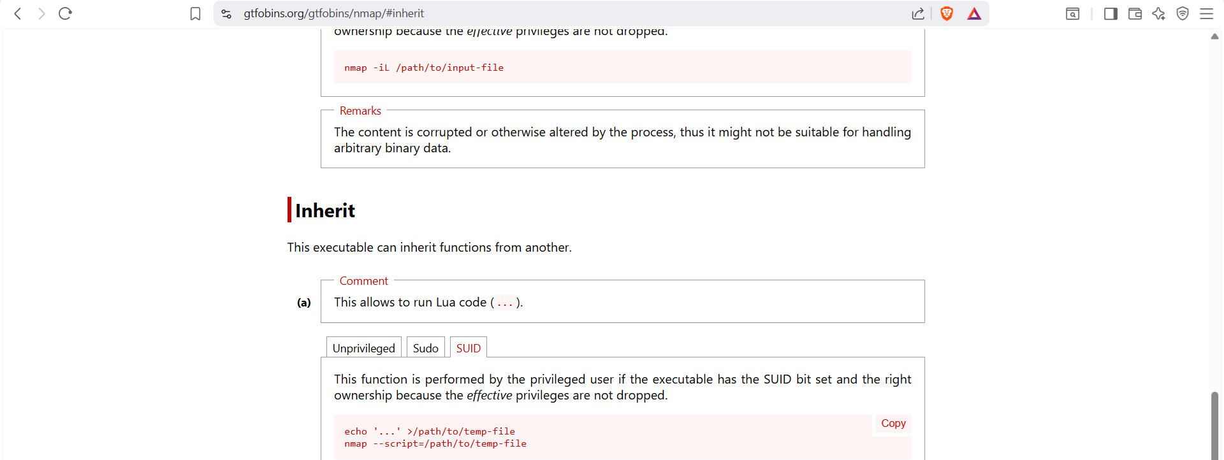This screenshot has height=460, width=1224.
Task: Switch to the Sudo tab
Action: [425, 348]
